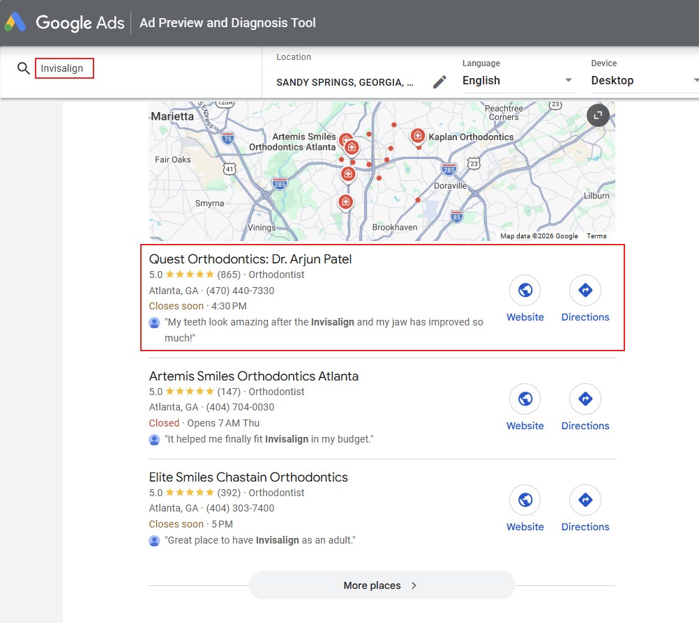Open Elite Smiles Chastain Website icon

pos(525,500)
